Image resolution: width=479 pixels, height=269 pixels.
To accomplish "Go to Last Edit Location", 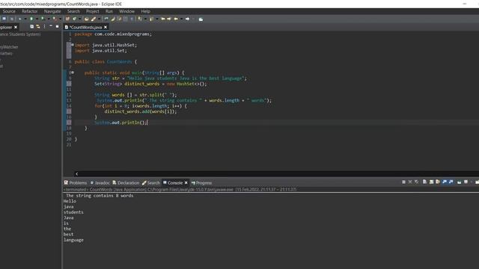I will [163, 19].
